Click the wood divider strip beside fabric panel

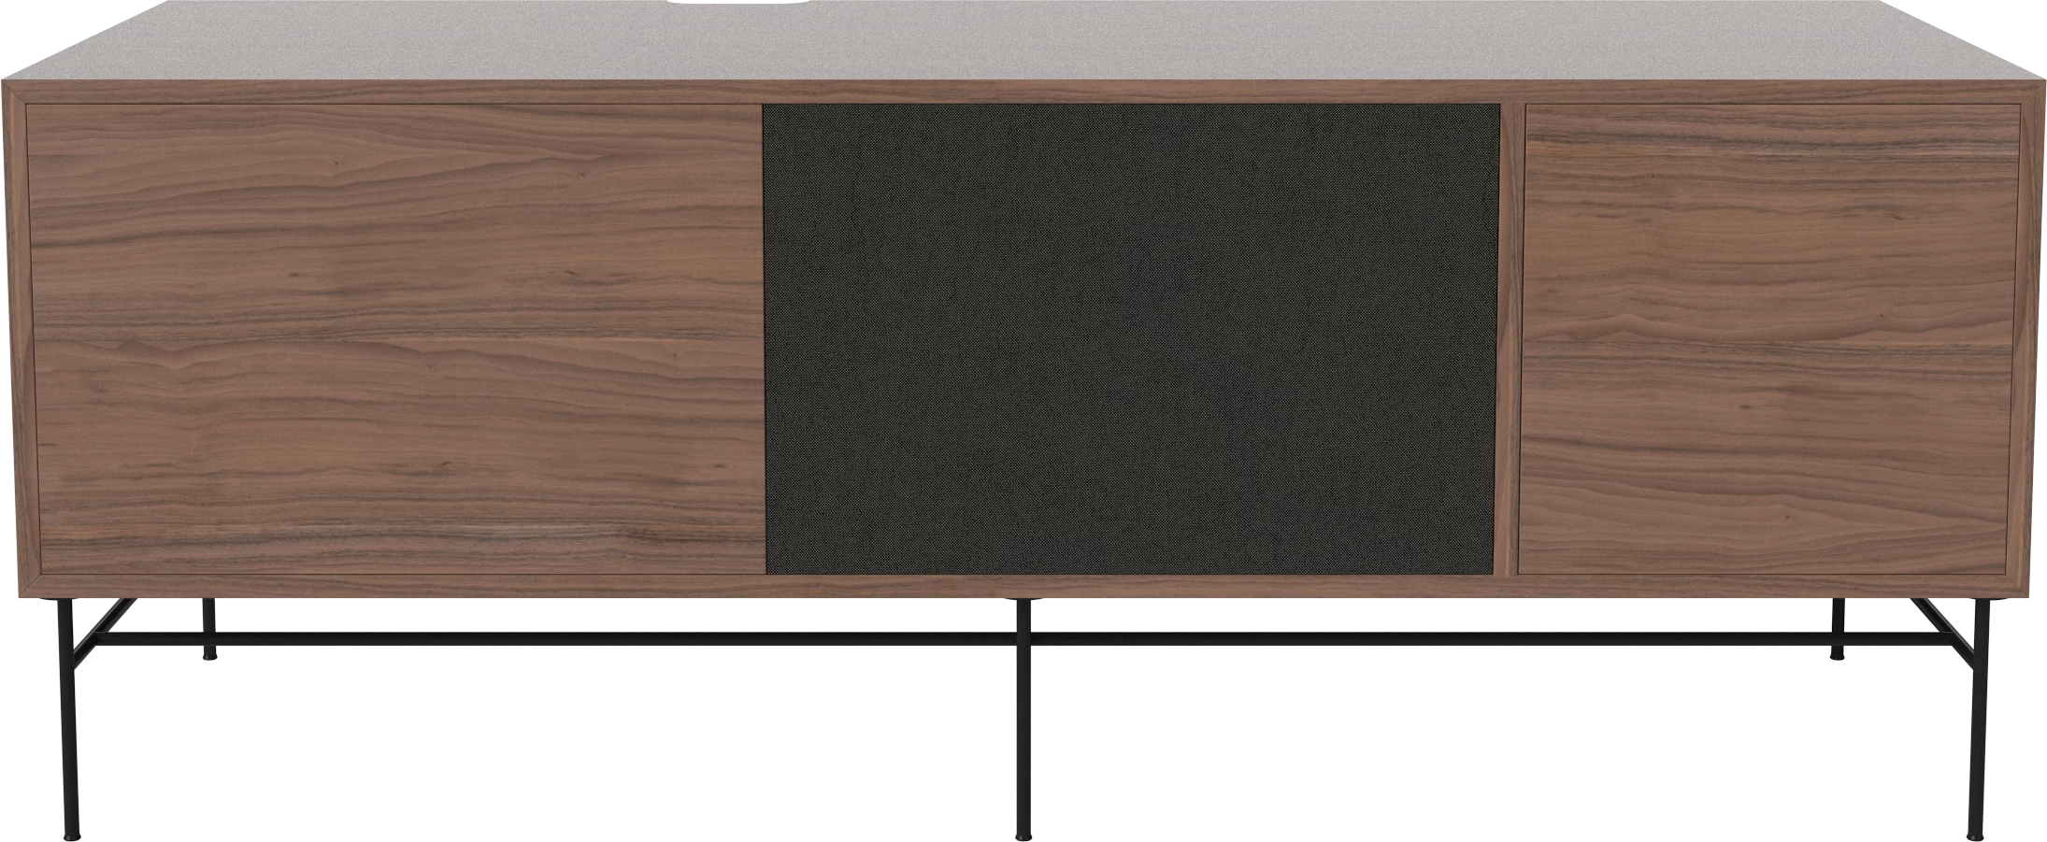(1509, 336)
